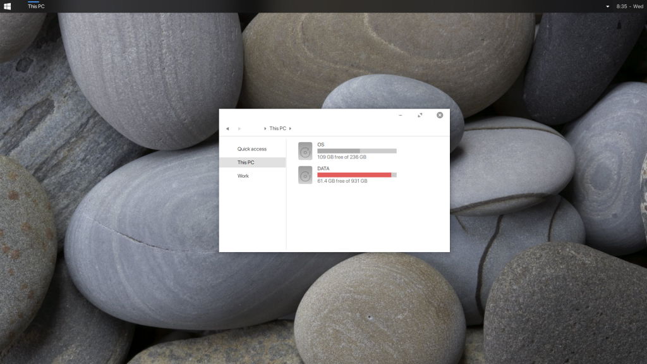This screenshot has width=647, height=364.
Task: Expand the breadcrumb chevron after This PC
Action: (x=290, y=128)
